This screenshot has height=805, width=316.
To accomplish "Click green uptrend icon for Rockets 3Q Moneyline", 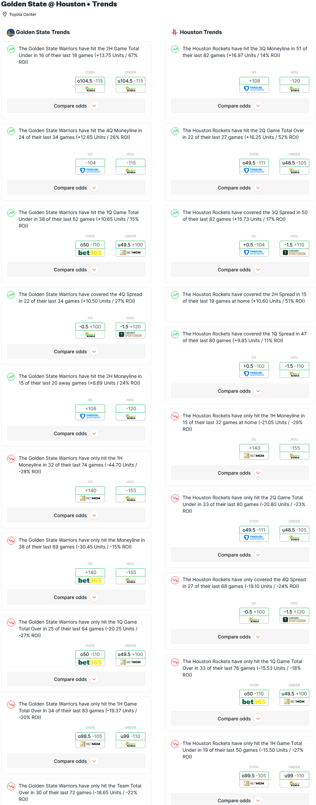I will [175, 49].
